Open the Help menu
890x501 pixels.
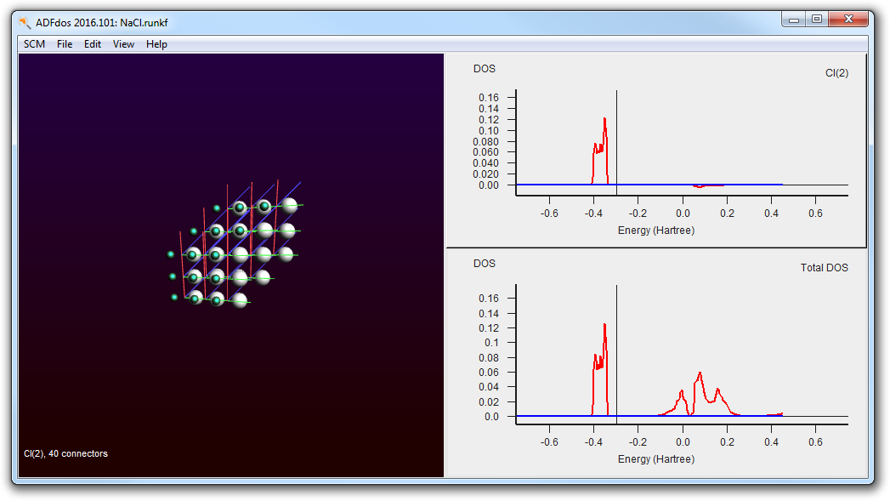click(156, 44)
